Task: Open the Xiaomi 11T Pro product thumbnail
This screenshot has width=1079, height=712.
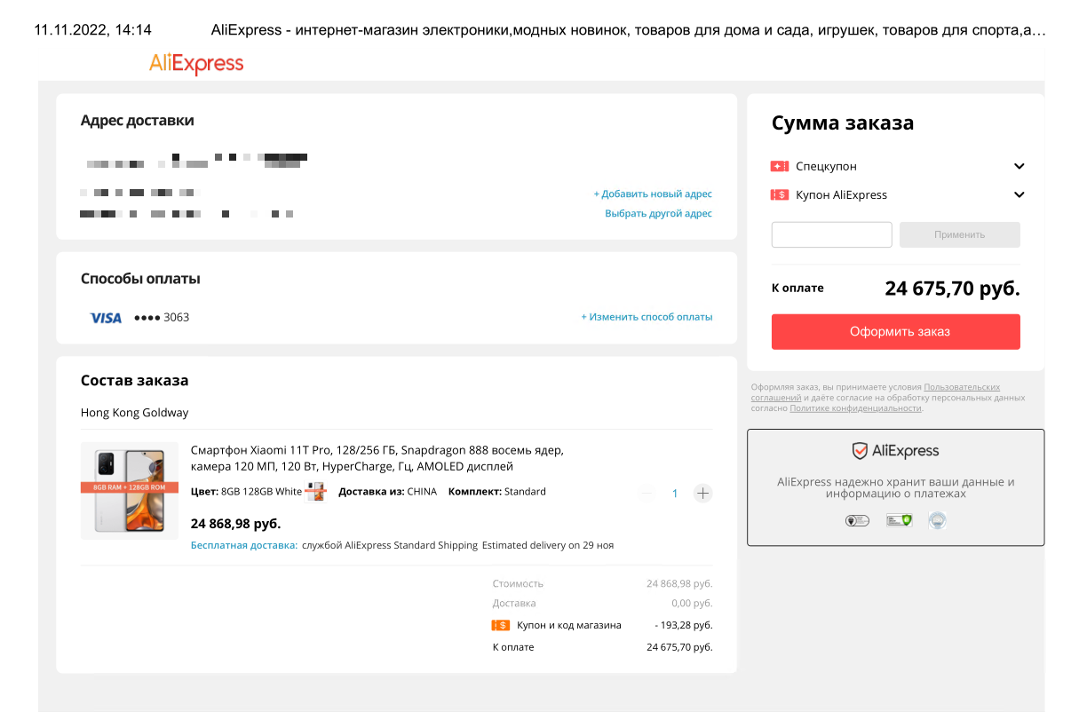Action: [x=130, y=491]
